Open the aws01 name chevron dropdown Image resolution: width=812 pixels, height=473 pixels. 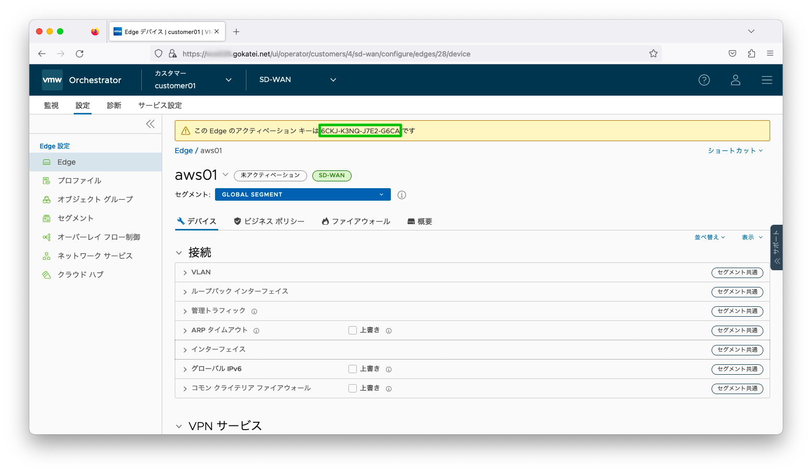pos(225,175)
